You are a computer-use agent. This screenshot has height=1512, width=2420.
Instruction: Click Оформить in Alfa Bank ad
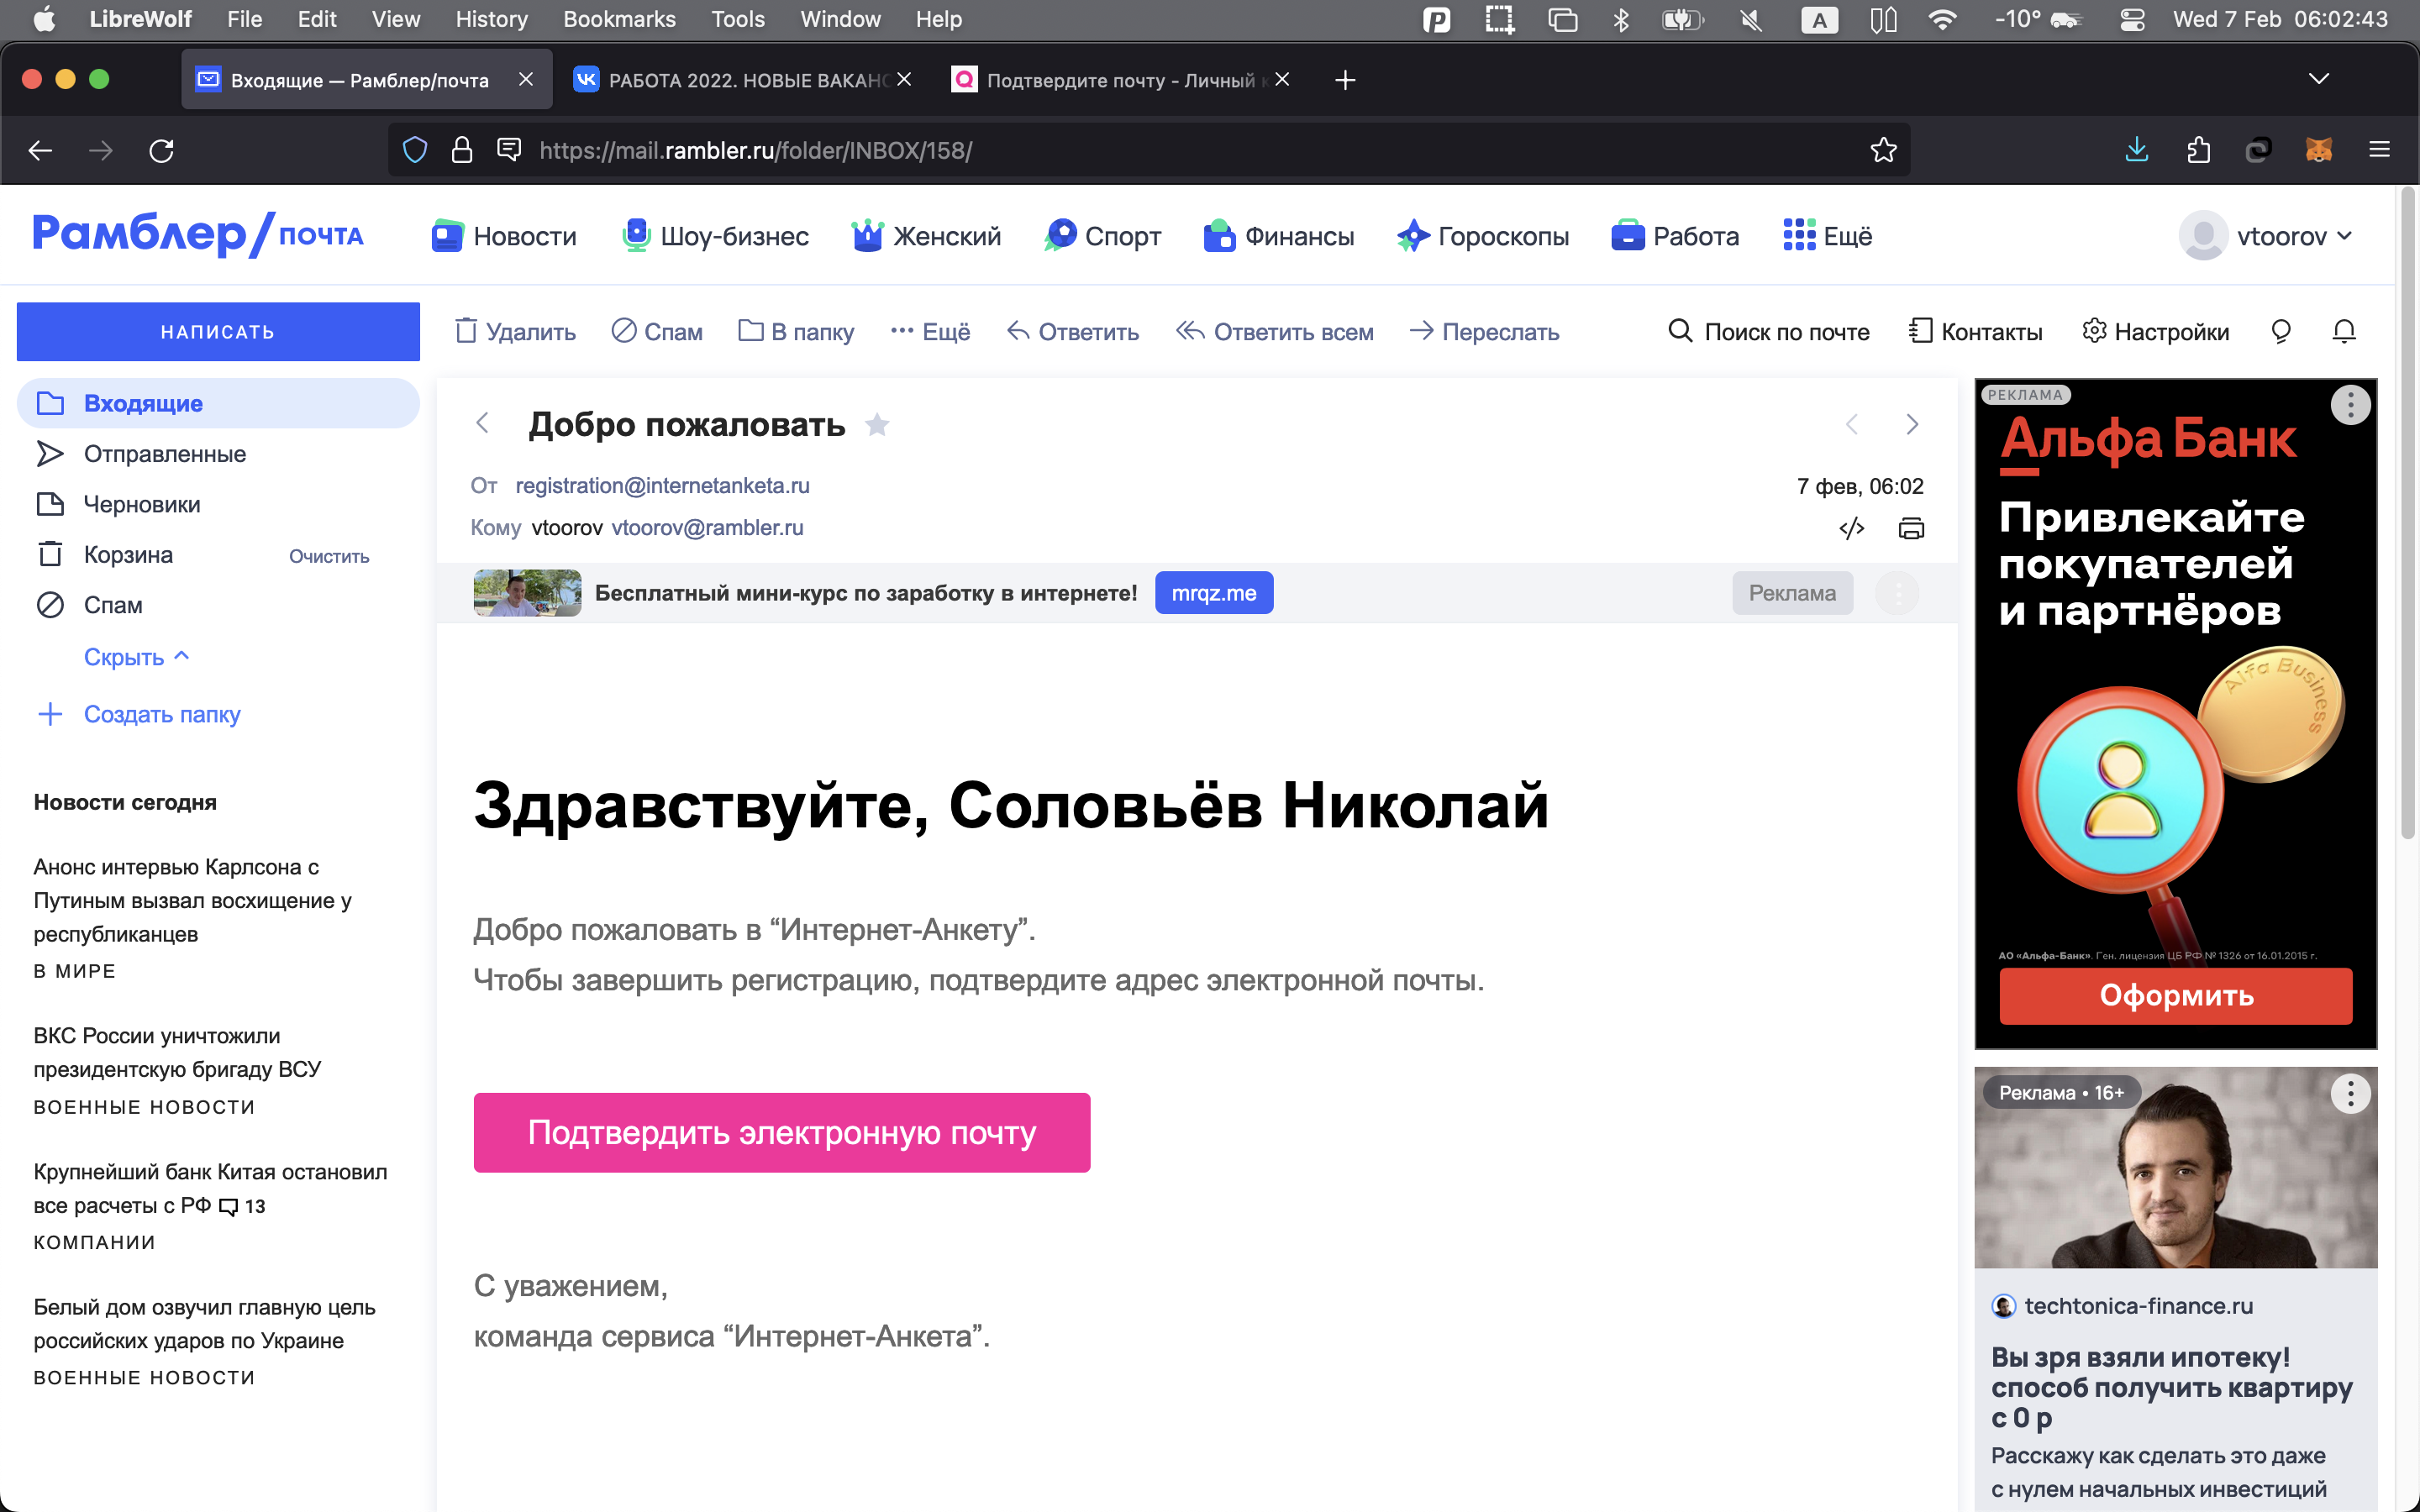(2176, 996)
